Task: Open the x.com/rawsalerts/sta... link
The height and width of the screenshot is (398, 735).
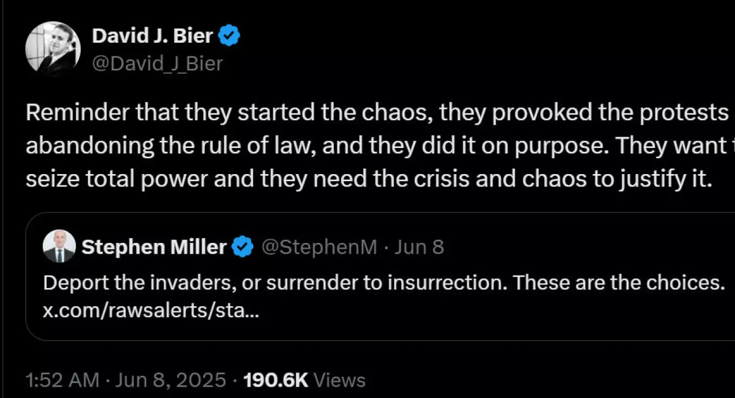Action: point(151,313)
